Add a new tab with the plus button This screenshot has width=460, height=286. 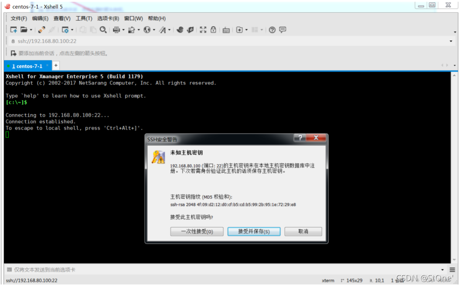click(x=56, y=65)
